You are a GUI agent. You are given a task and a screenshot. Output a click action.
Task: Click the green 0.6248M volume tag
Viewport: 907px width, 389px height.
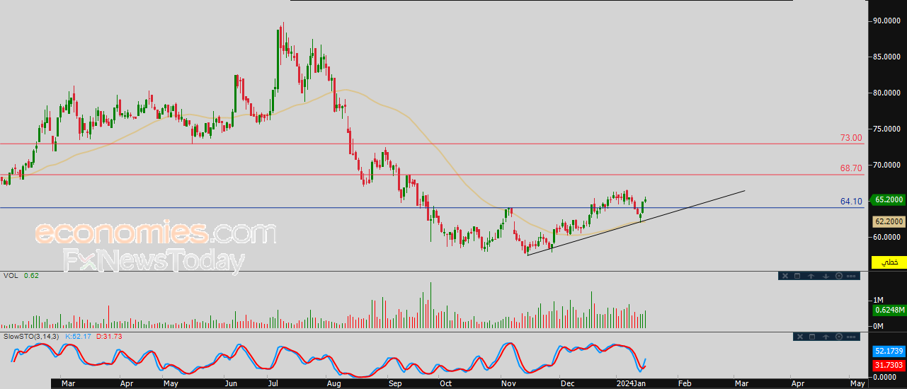click(x=889, y=309)
